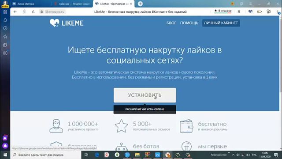
Task: Click the likemeapp.ru address field
Action: tap(55, 12)
